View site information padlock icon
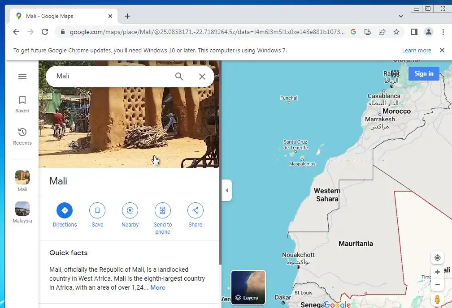Viewport: 452px width, 308px height. click(x=63, y=32)
